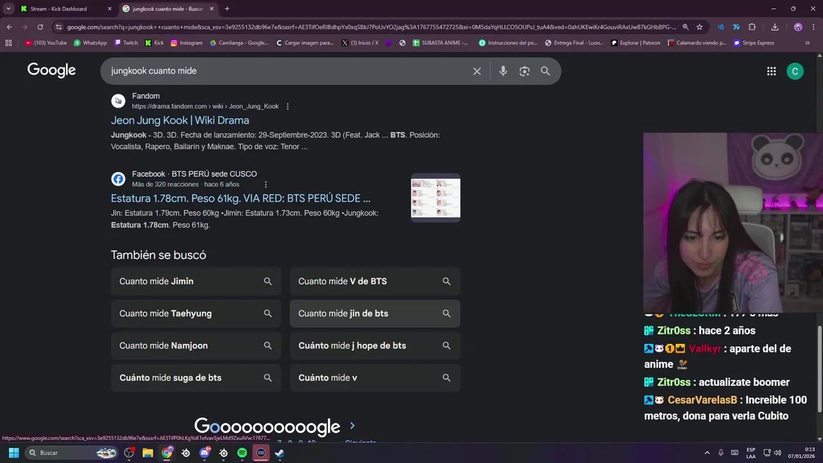
Task: Open the Stripe Express bookmark
Action: click(754, 43)
